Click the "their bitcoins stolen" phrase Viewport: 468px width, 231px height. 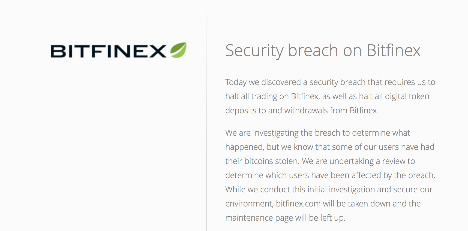pyautogui.click(x=262, y=161)
